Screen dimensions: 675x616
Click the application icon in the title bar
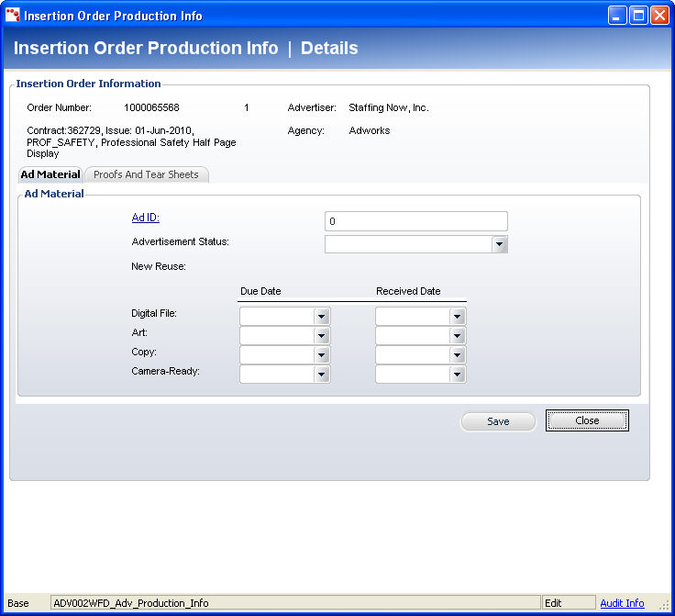coord(13,16)
